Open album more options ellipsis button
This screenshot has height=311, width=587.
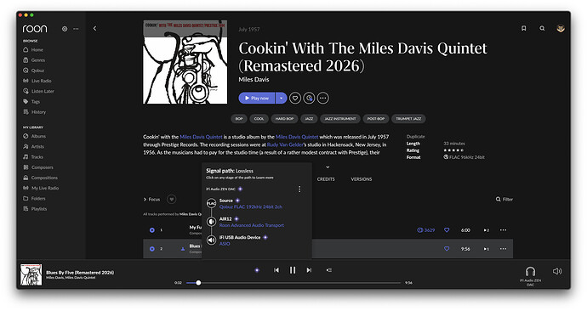323,99
